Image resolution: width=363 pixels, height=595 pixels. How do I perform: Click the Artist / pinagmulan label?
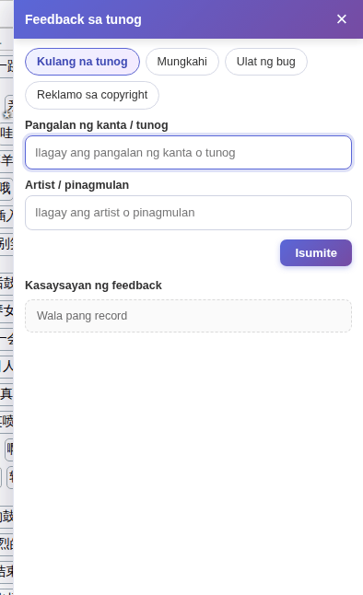(x=77, y=185)
